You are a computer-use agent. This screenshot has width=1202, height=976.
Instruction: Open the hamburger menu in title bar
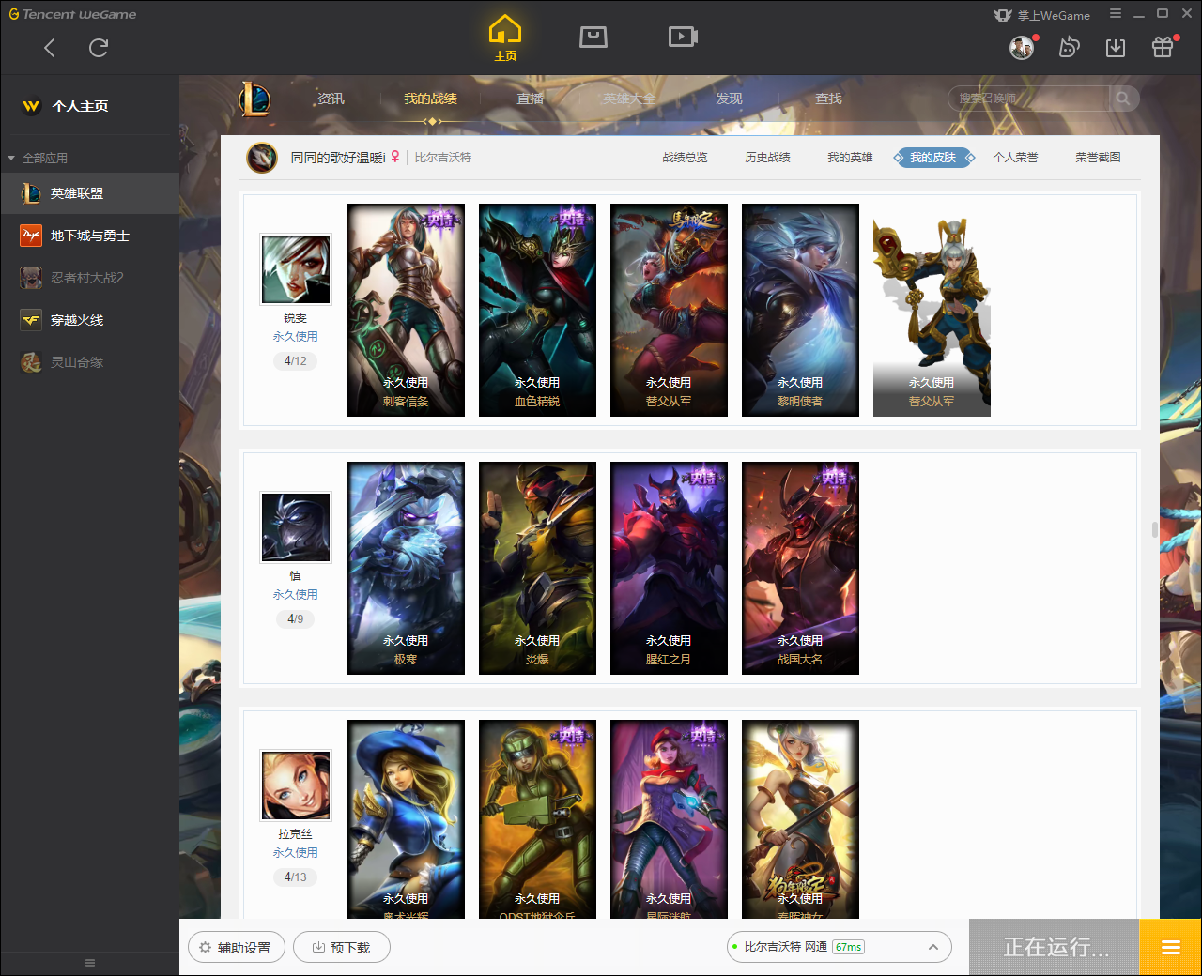click(x=1116, y=14)
